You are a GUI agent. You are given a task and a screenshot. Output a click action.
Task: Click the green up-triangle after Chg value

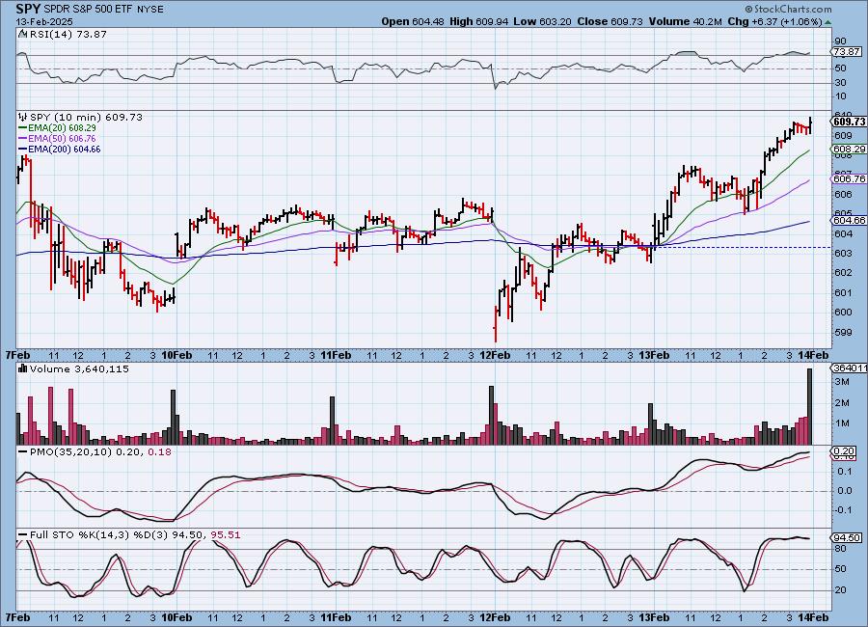(827, 22)
